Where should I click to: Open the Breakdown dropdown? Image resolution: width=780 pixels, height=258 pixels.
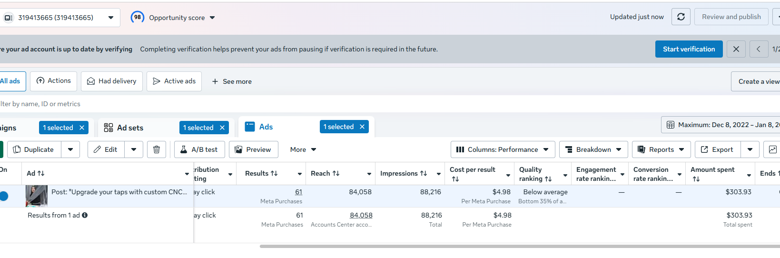pos(593,149)
